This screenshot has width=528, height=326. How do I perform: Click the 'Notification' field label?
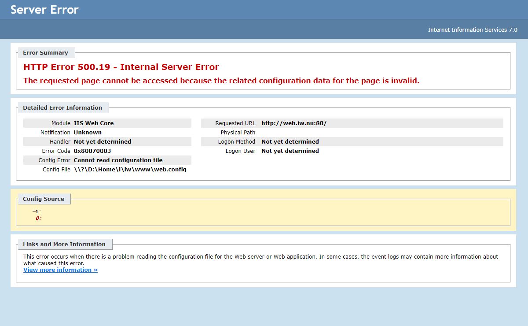pyautogui.click(x=55, y=132)
